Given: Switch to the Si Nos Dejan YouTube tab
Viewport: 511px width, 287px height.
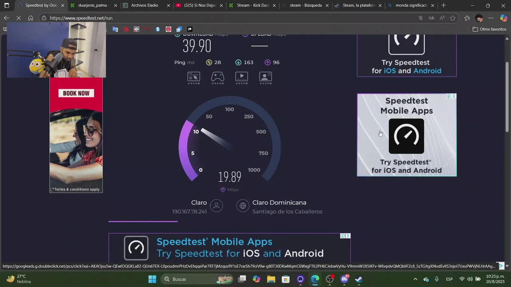Looking at the screenshot, I should (x=199, y=6).
